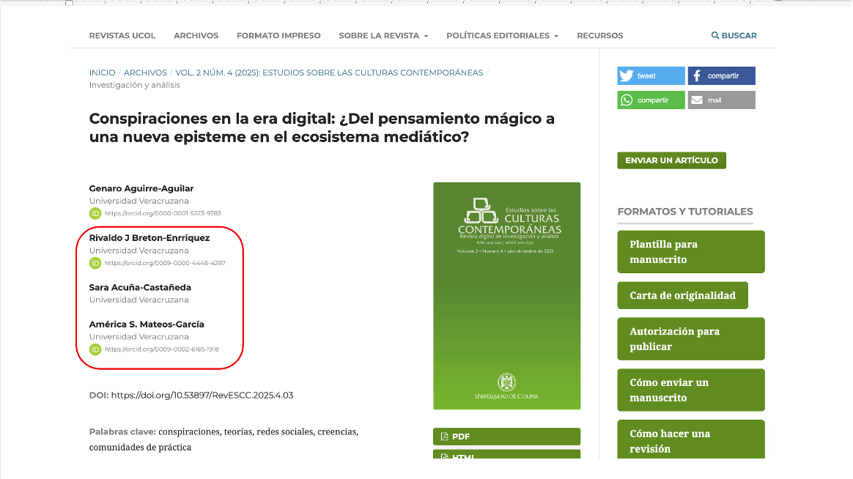
Task: Open Genaro Aguirre-Aguilar's ORCID iD icon
Action: 95,213
